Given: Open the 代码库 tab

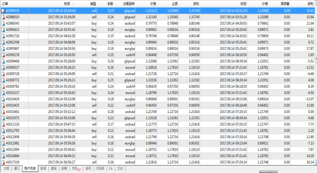Looking at the screenshot, I should pos(100,169).
